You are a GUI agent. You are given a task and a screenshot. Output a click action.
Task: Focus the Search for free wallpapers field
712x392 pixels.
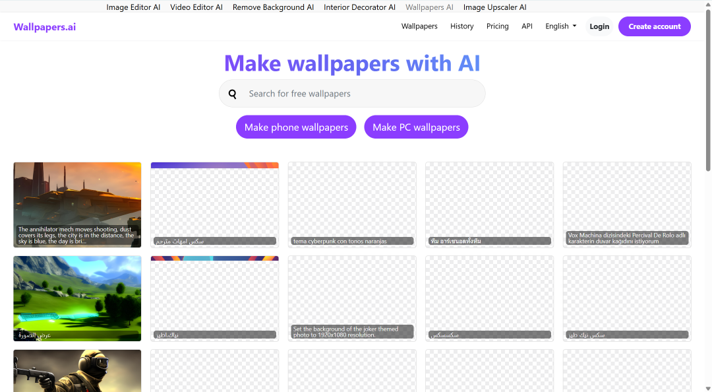pyautogui.click(x=352, y=94)
